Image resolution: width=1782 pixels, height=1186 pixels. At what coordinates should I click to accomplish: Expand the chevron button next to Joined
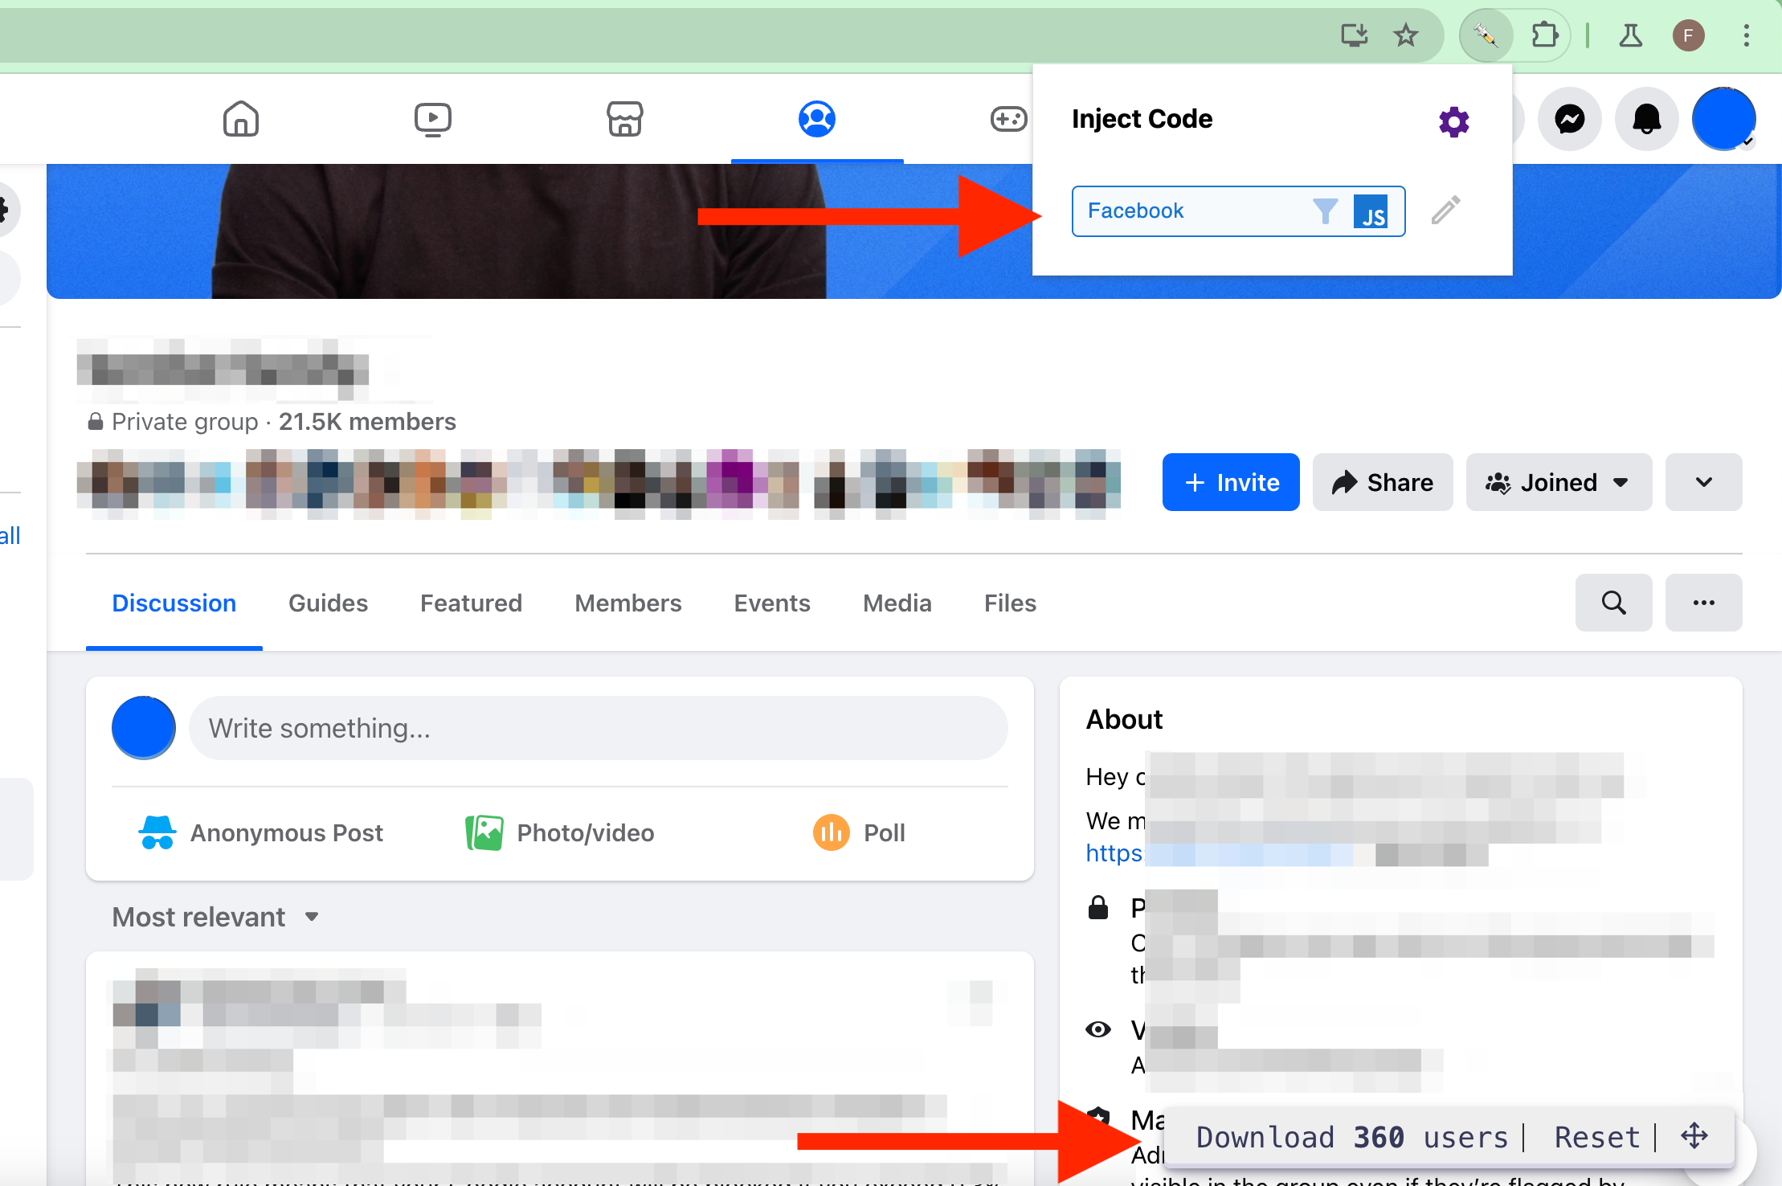pyautogui.click(x=1704, y=482)
